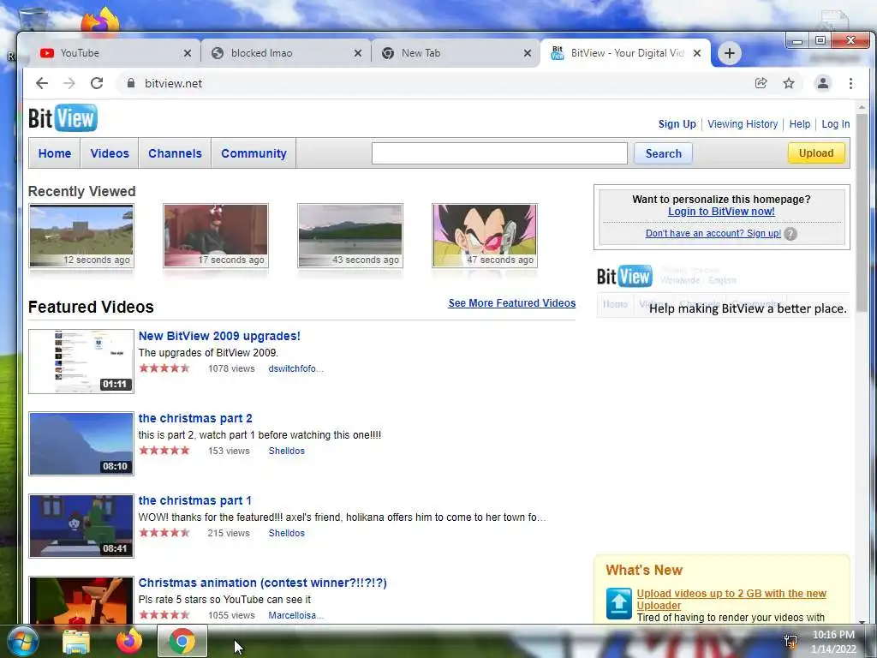Open 'the christmas part 1' video title
Image resolution: width=877 pixels, height=658 pixels.
coord(194,500)
